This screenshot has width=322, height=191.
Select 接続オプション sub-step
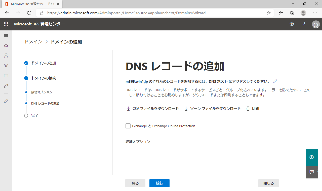pos(42,92)
